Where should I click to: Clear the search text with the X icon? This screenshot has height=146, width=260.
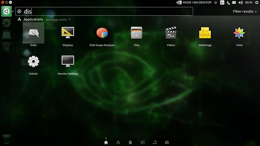[19, 11]
